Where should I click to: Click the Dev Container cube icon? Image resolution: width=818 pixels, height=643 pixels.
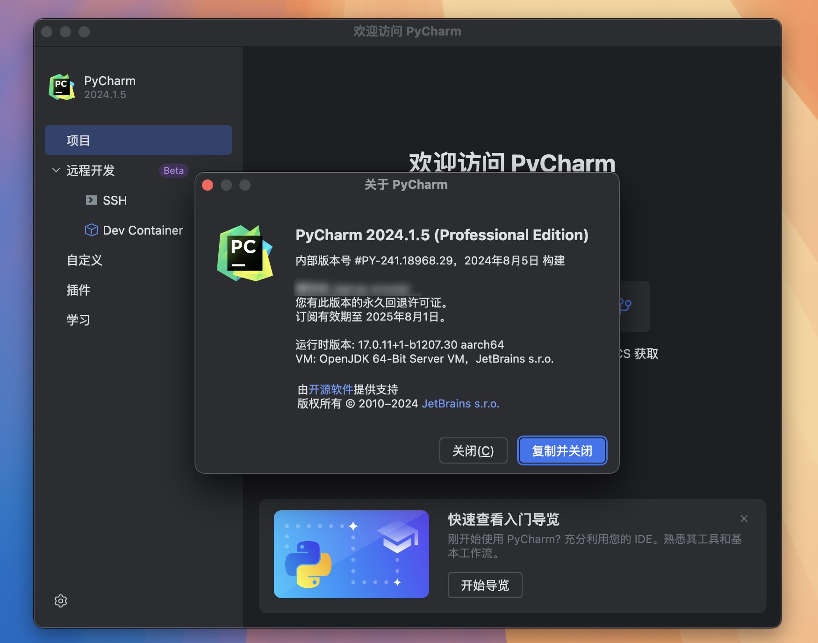(x=92, y=230)
